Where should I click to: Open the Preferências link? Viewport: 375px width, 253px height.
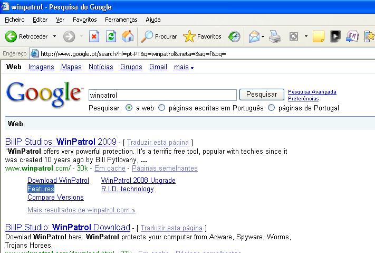point(303,98)
